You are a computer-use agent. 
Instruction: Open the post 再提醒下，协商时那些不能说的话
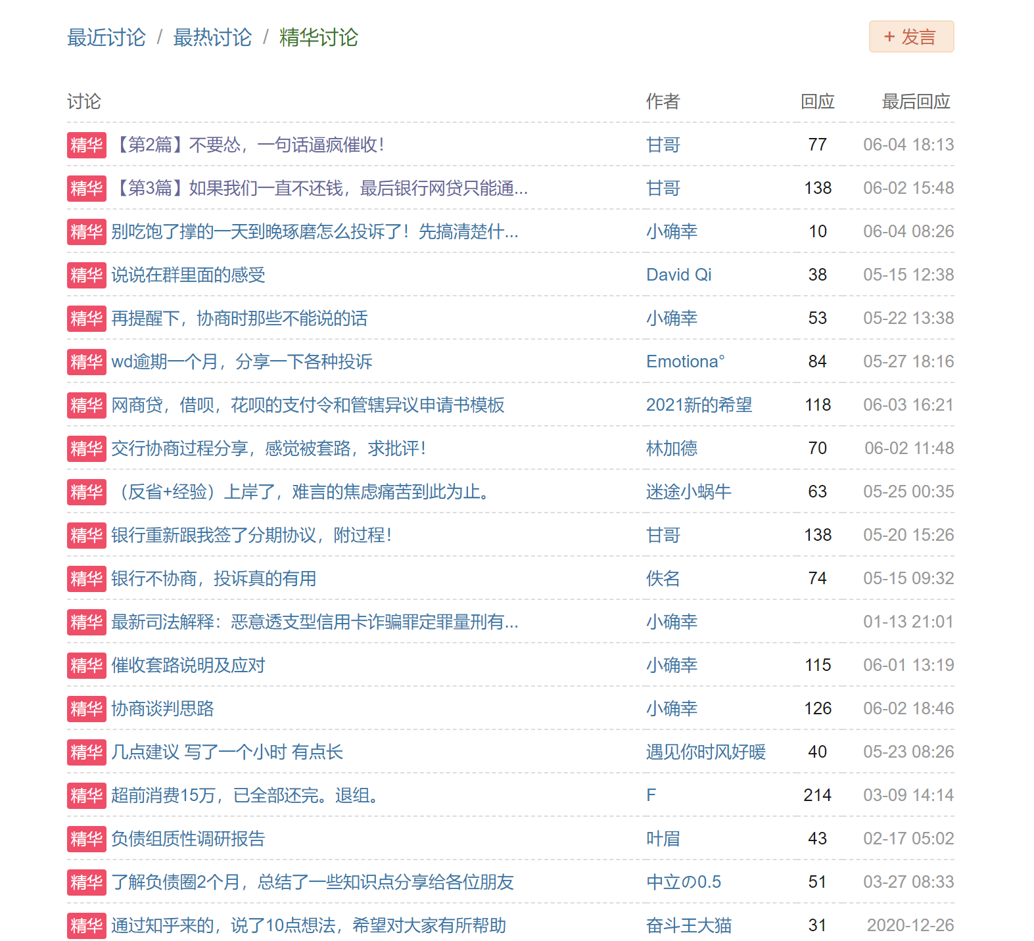pyautogui.click(x=239, y=318)
